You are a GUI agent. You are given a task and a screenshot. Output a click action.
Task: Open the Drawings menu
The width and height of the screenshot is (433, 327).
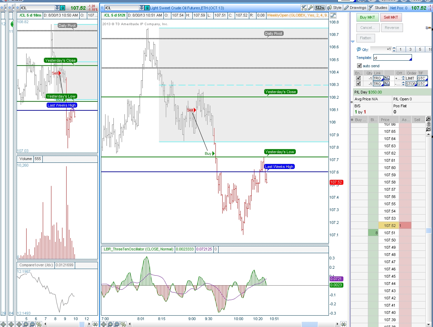coord(355,8)
